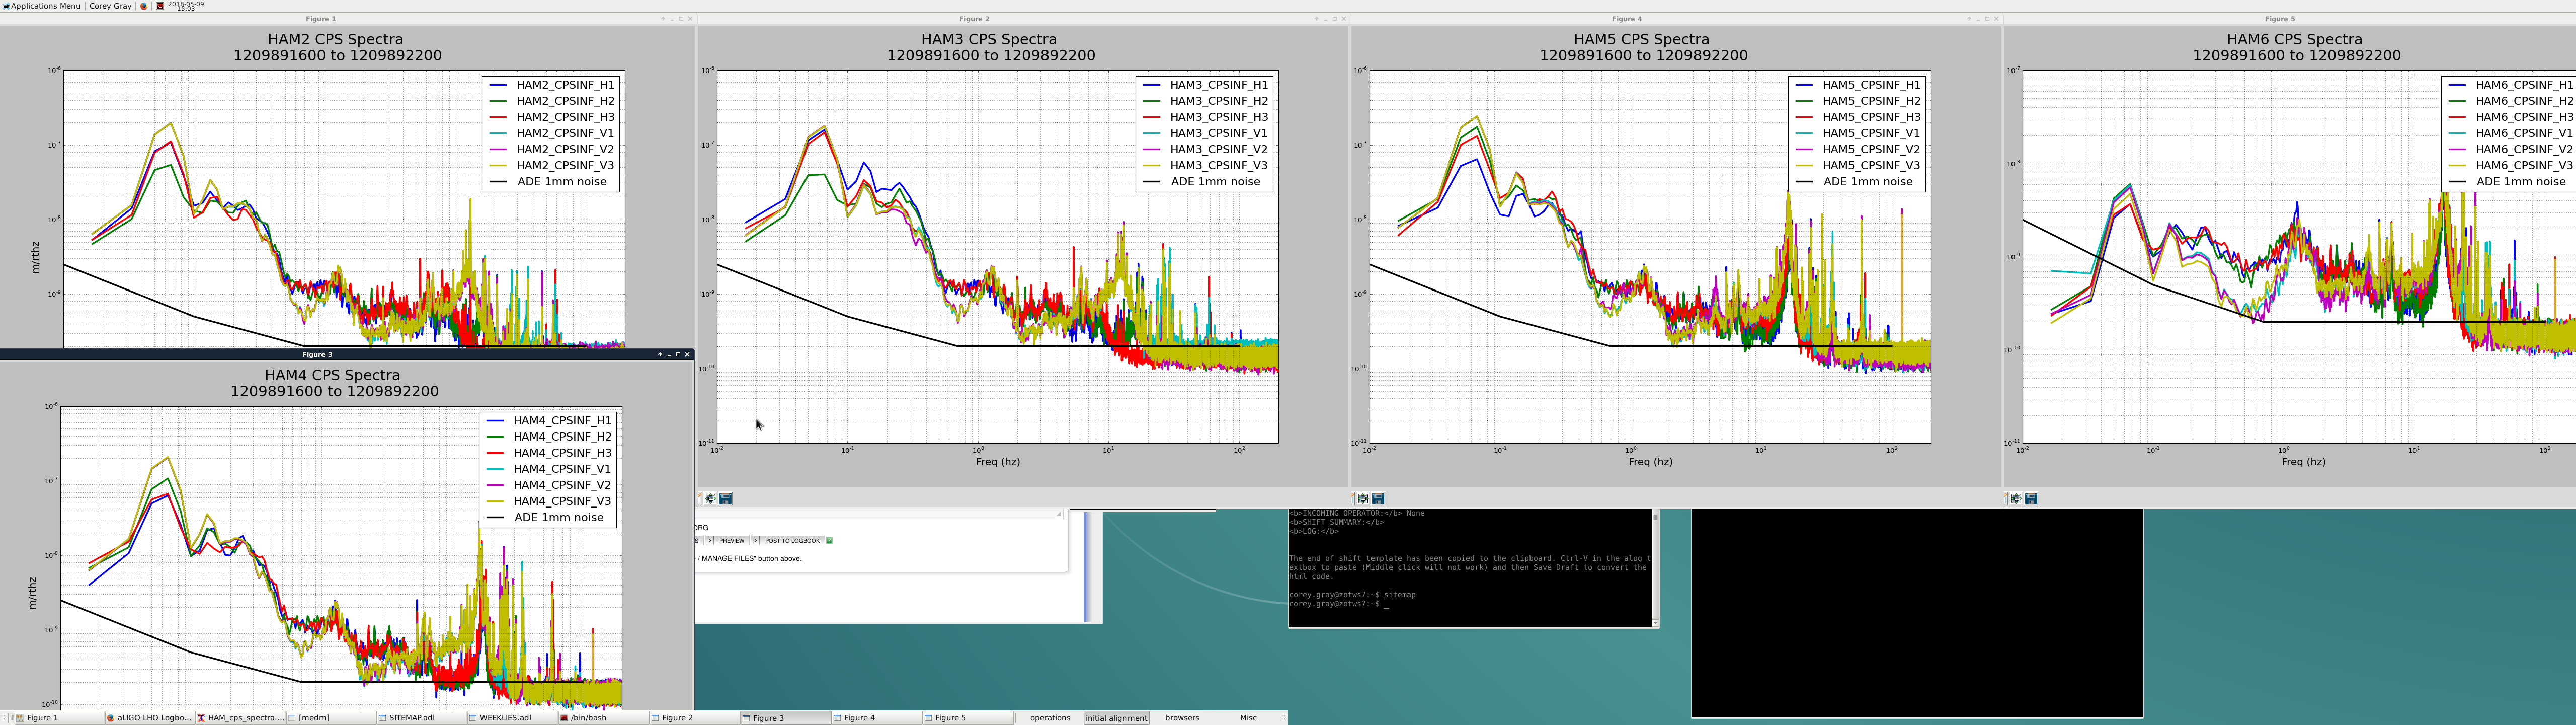Click subplot configuration icon in Figure 2 toolbar

(x=711, y=498)
